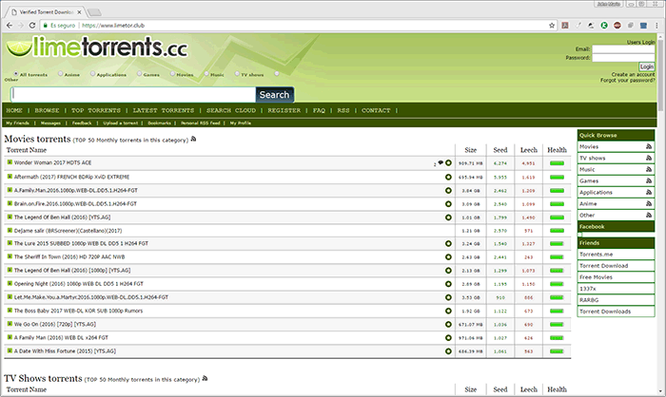Click the RSS icon in Quick Browse Movies row
This screenshot has width=666, height=397.
pos(649,146)
